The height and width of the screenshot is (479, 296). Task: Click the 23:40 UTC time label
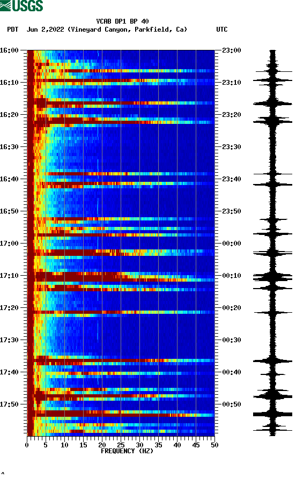pos(232,179)
